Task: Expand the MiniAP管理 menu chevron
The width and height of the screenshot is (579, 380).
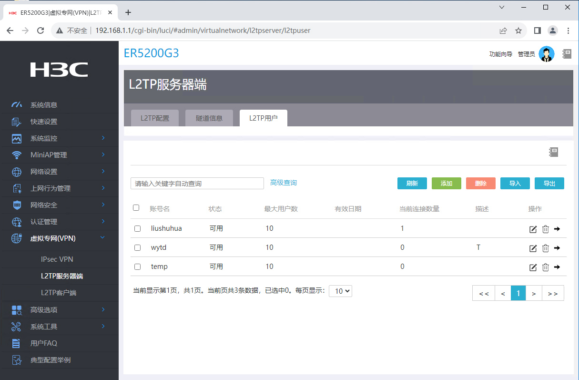Action: coord(103,154)
